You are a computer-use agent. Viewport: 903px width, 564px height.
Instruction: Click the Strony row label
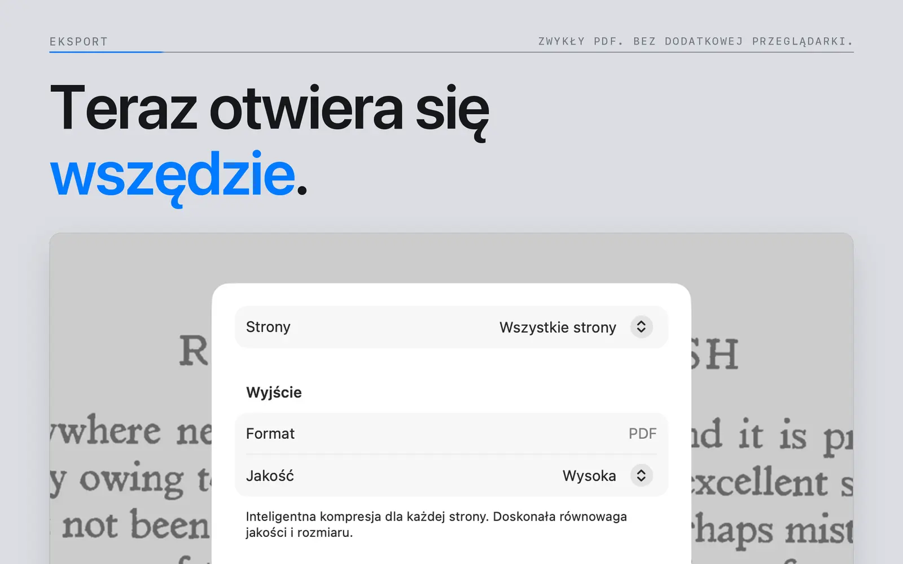pyautogui.click(x=268, y=327)
